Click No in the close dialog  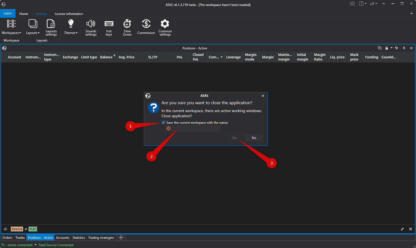click(x=254, y=138)
